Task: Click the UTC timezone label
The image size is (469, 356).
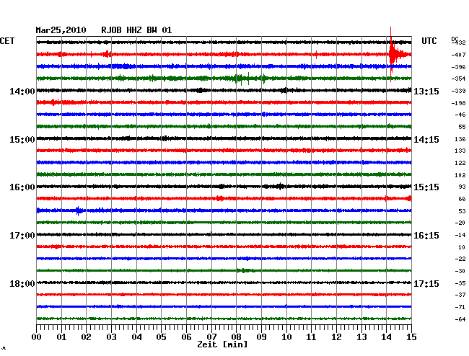Action: pos(429,41)
